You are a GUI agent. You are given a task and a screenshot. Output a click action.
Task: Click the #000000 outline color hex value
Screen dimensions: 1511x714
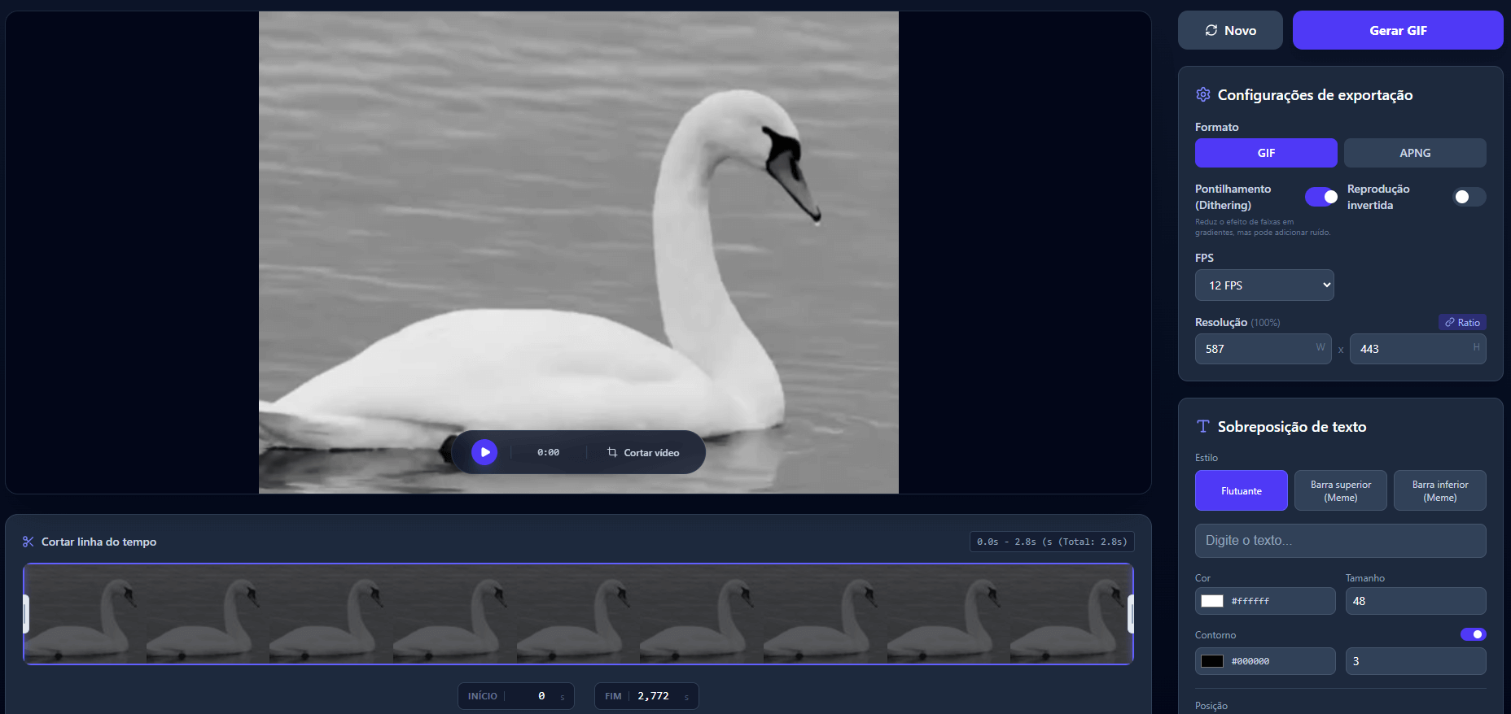click(1250, 661)
